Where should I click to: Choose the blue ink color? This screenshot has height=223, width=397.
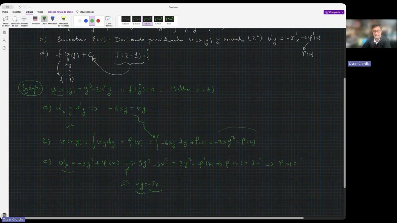coord(86,21)
